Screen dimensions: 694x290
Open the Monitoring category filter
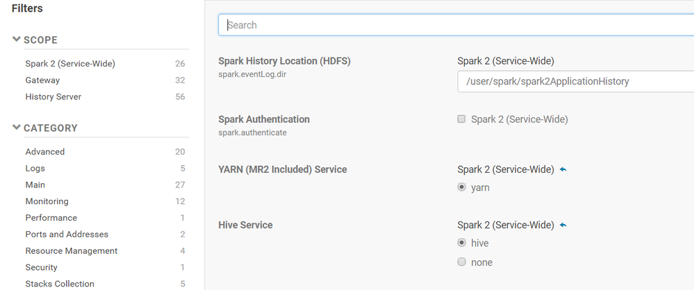tap(47, 202)
